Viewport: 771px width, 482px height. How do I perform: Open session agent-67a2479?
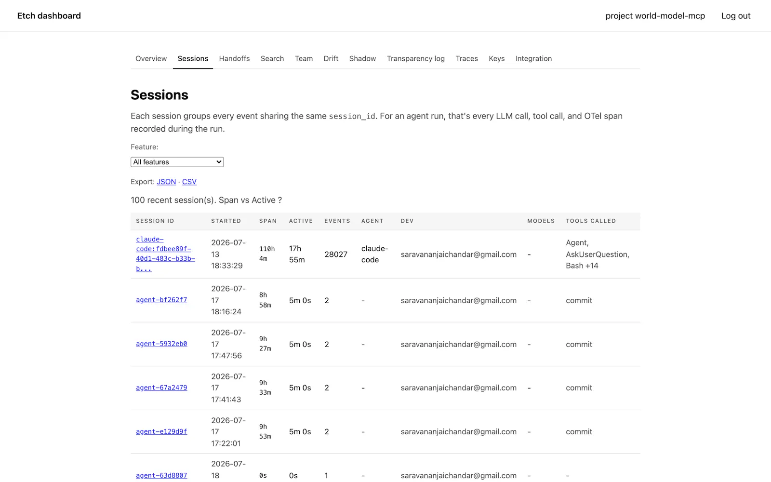coord(161,388)
